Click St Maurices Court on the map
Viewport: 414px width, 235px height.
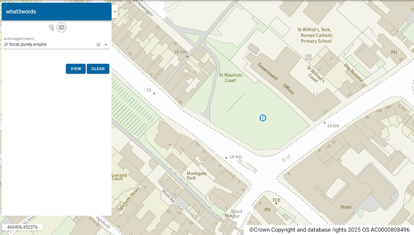[x=230, y=77]
